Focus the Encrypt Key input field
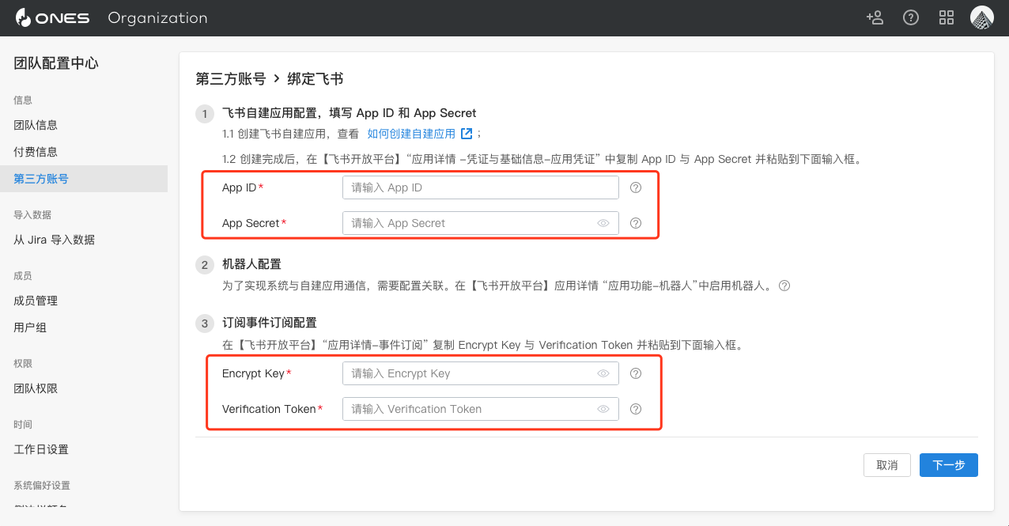The image size is (1009, 526). pyautogui.click(x=480, y=373)
